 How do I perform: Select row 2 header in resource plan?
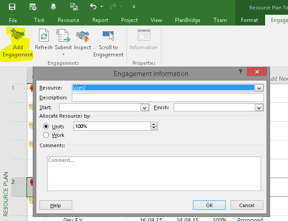pyautogui.click(x=19, y=187)
